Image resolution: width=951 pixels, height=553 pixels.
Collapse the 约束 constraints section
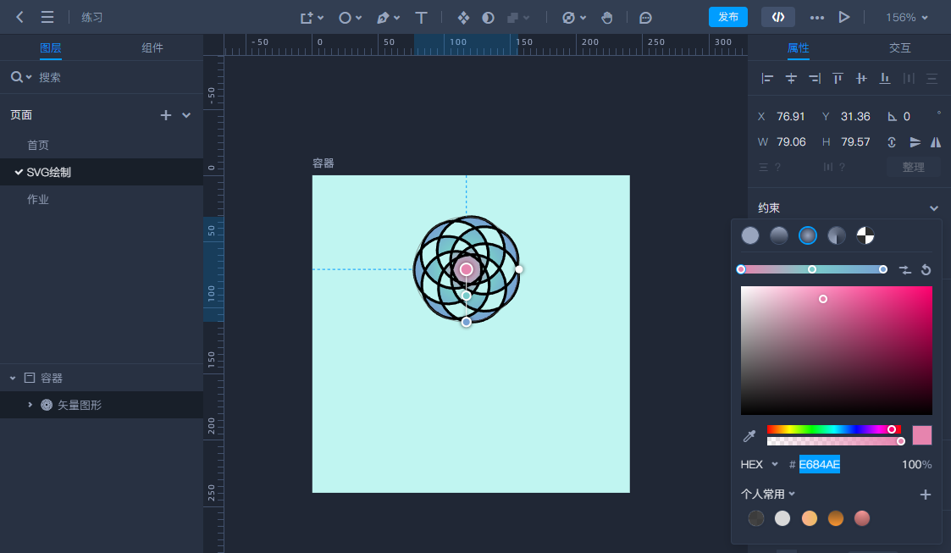tap(934, 207)
